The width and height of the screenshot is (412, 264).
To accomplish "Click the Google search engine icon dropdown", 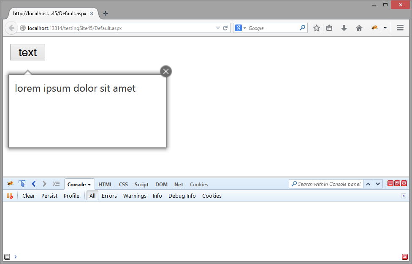I will (241, 28).
